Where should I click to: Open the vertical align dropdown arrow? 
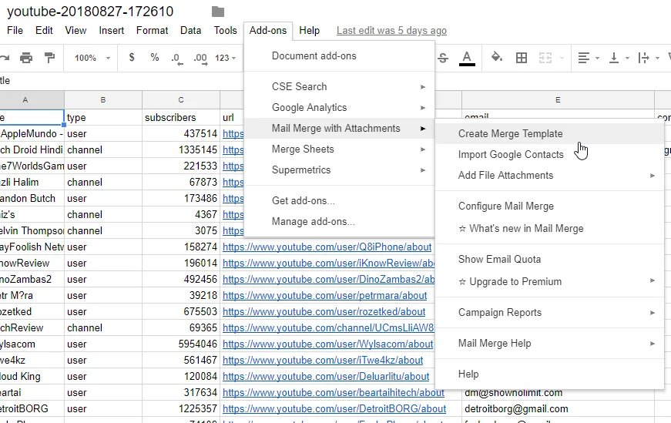click(627, 59)
